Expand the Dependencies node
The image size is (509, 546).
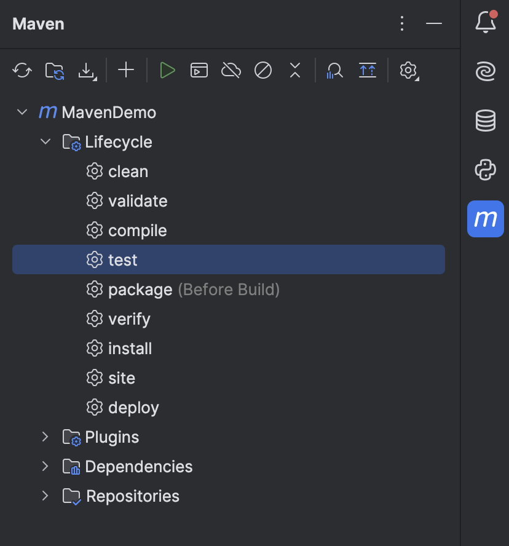tap(44, 466)
